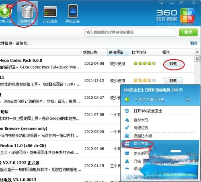Select 清理垃圾 menu item
201x182 pixels.
(141, 128)
